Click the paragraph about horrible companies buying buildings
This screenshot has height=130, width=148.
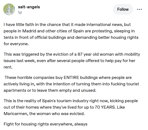coord(71,84)
